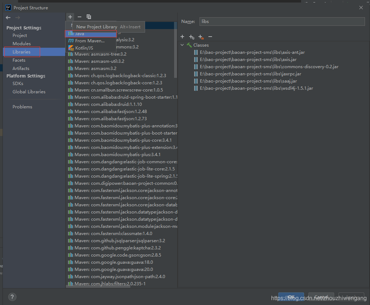Open SDKs under Platform Settings

(x=18, y=84)
